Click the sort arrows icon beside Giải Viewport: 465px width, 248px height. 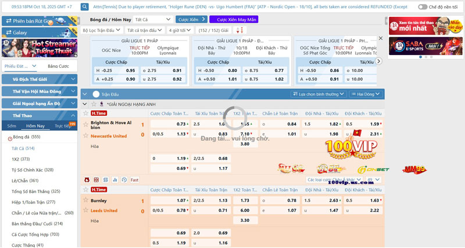coord(239,30)
